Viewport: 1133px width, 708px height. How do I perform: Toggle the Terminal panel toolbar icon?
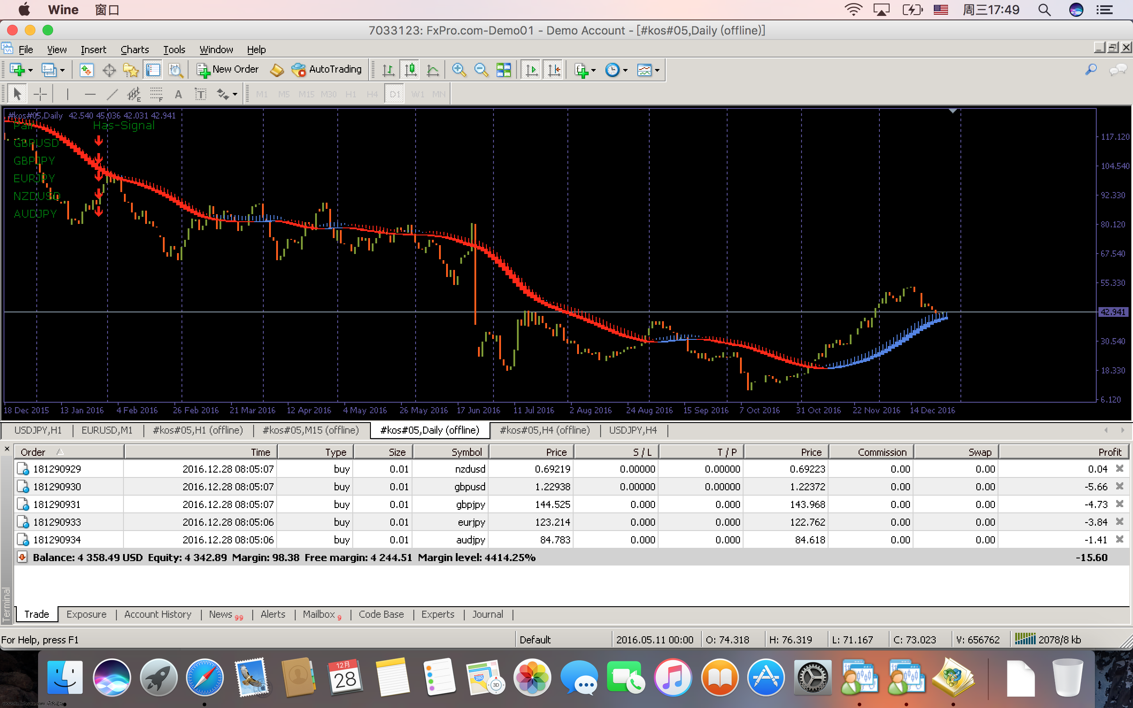pos(153,70)
